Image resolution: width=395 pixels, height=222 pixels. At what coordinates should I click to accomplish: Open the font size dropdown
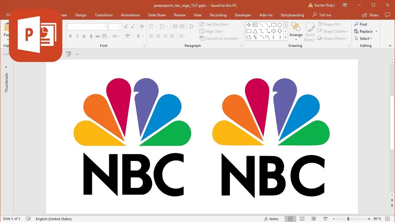pyautogui.click(x=120, y=27)
